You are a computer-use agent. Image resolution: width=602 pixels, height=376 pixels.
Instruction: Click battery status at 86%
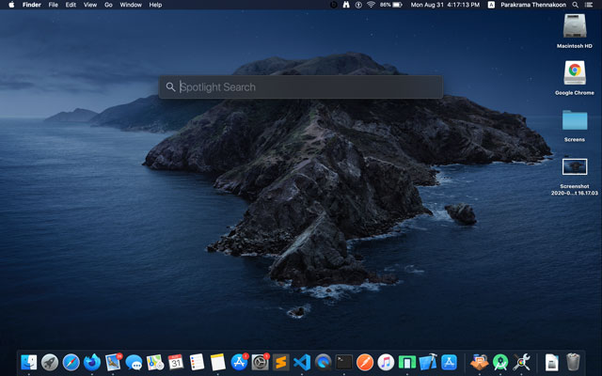[391, 5]
